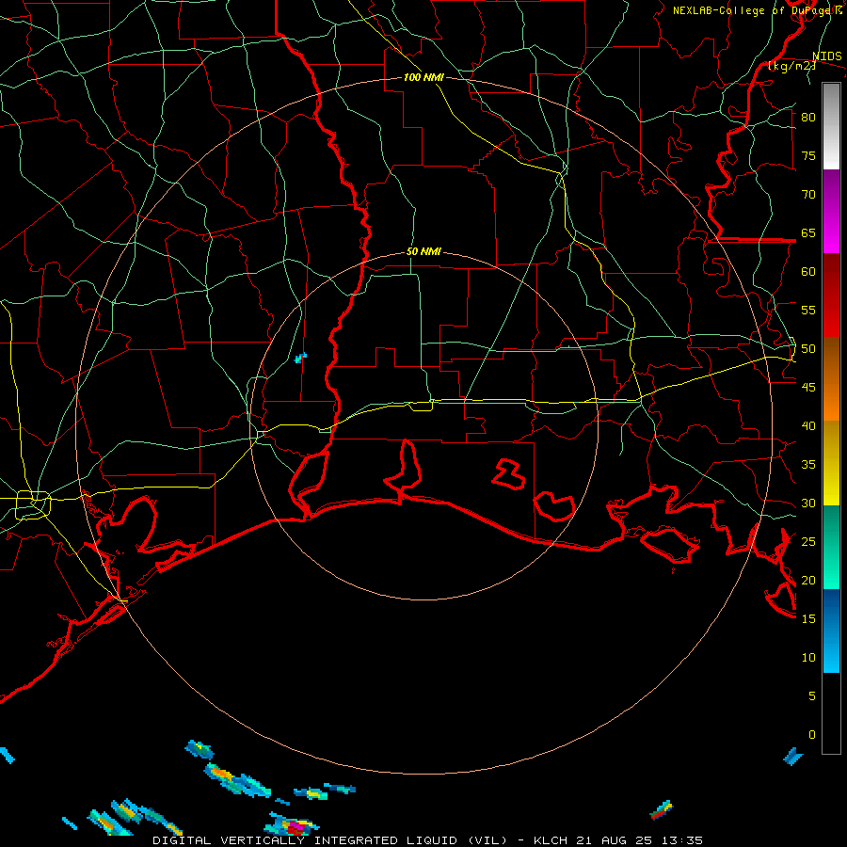This screenshot has width=847, height=847.
Task: Pick the light blue segment of the color bar
Action: click(831, 631)
